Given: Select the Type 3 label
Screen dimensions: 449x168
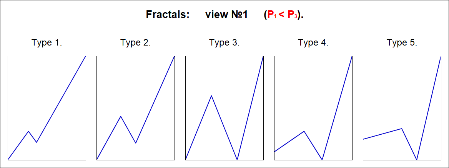Looking at the screenshot, I should coord(224,42).
